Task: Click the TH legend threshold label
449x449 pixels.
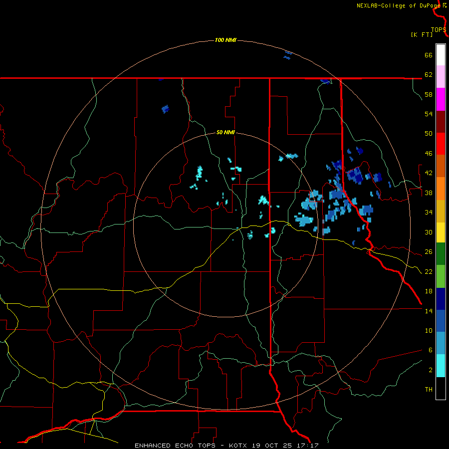Action: pyautogui.click(x=429, y=390)
